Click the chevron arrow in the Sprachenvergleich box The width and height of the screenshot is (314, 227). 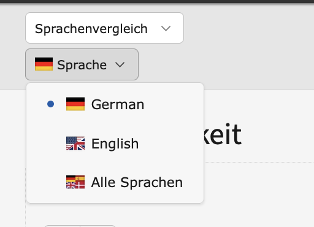click(x=166, y=28)
